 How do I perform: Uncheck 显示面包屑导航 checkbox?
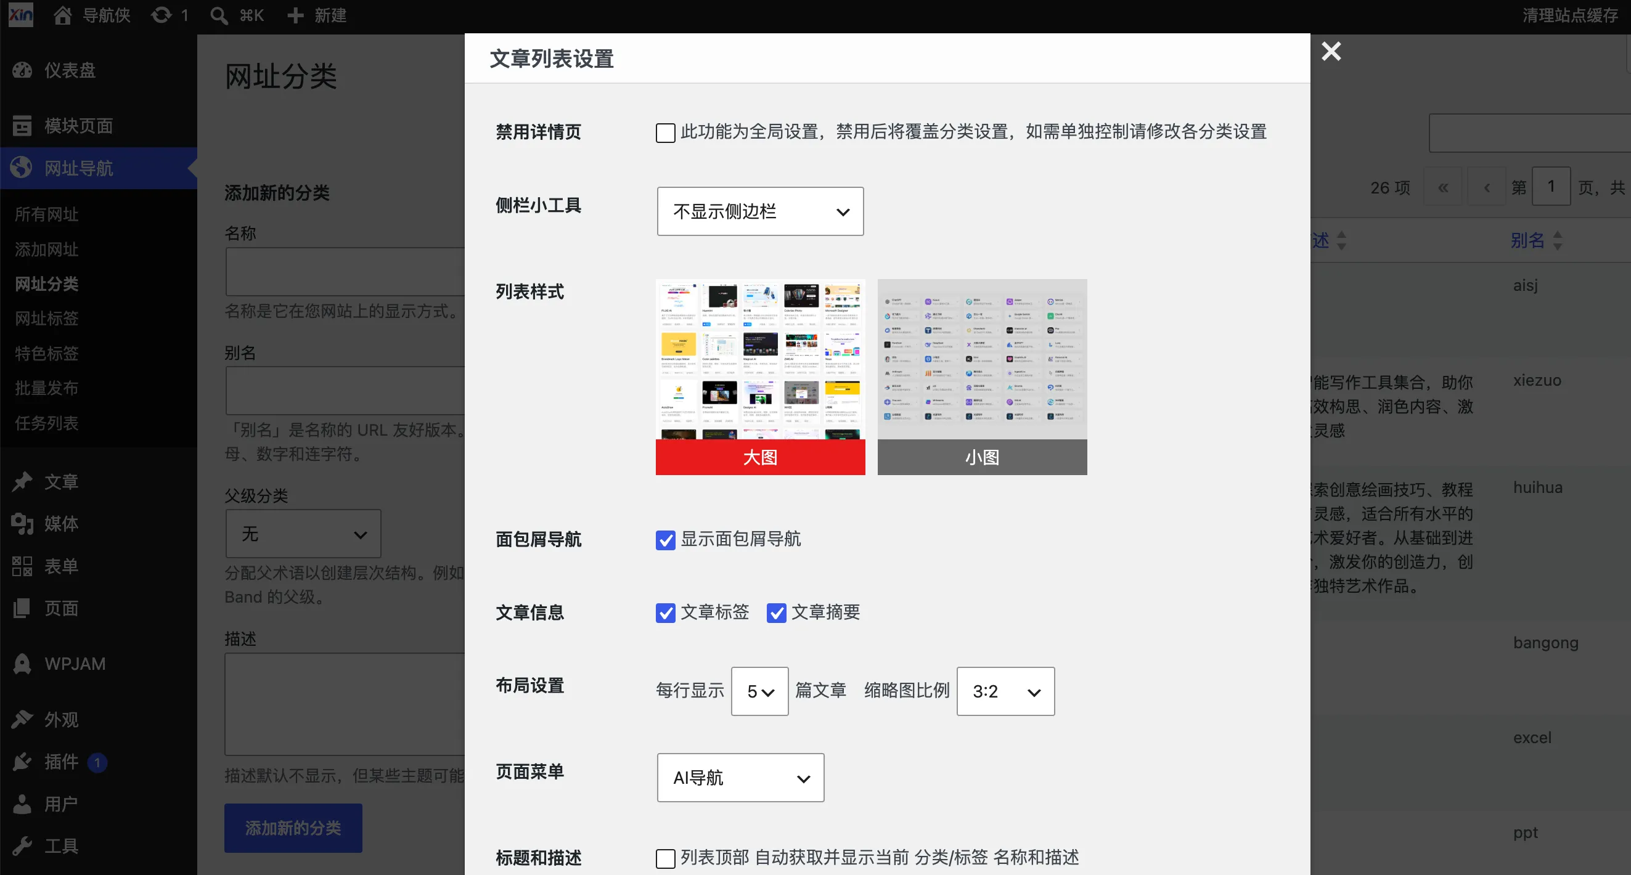[666, 540]
